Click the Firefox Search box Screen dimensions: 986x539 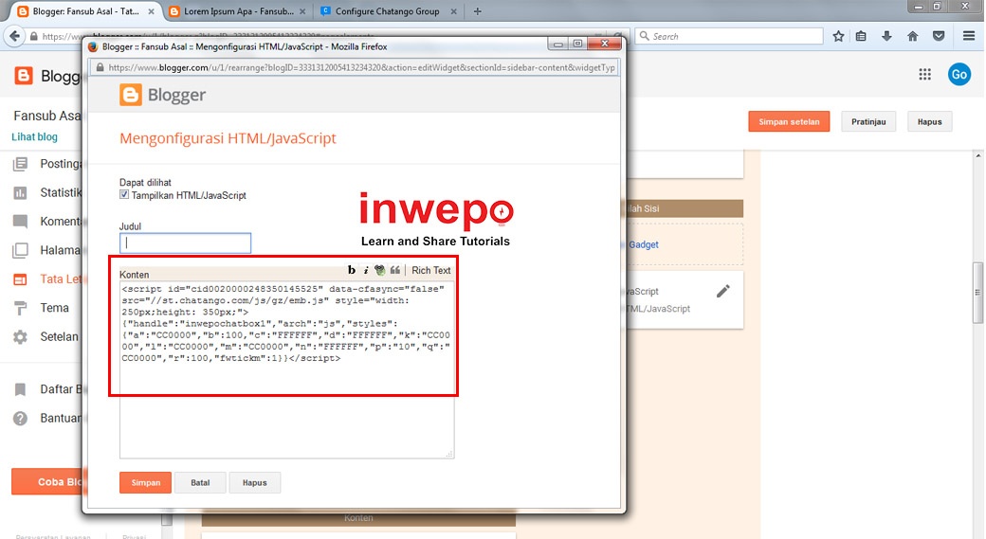(729, 36)
